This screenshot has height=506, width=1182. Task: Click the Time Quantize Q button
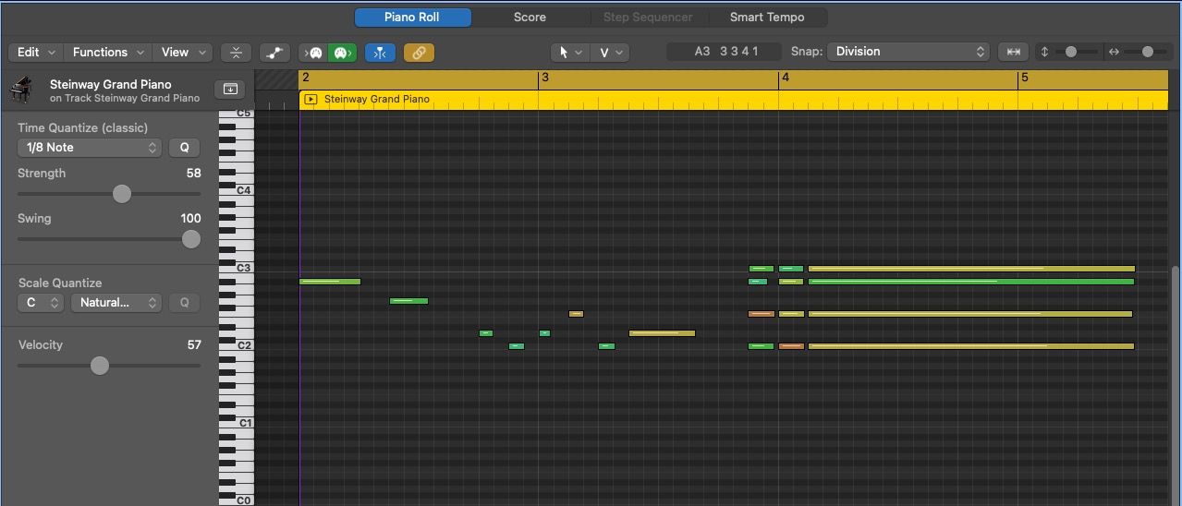[x=184, y=148]
